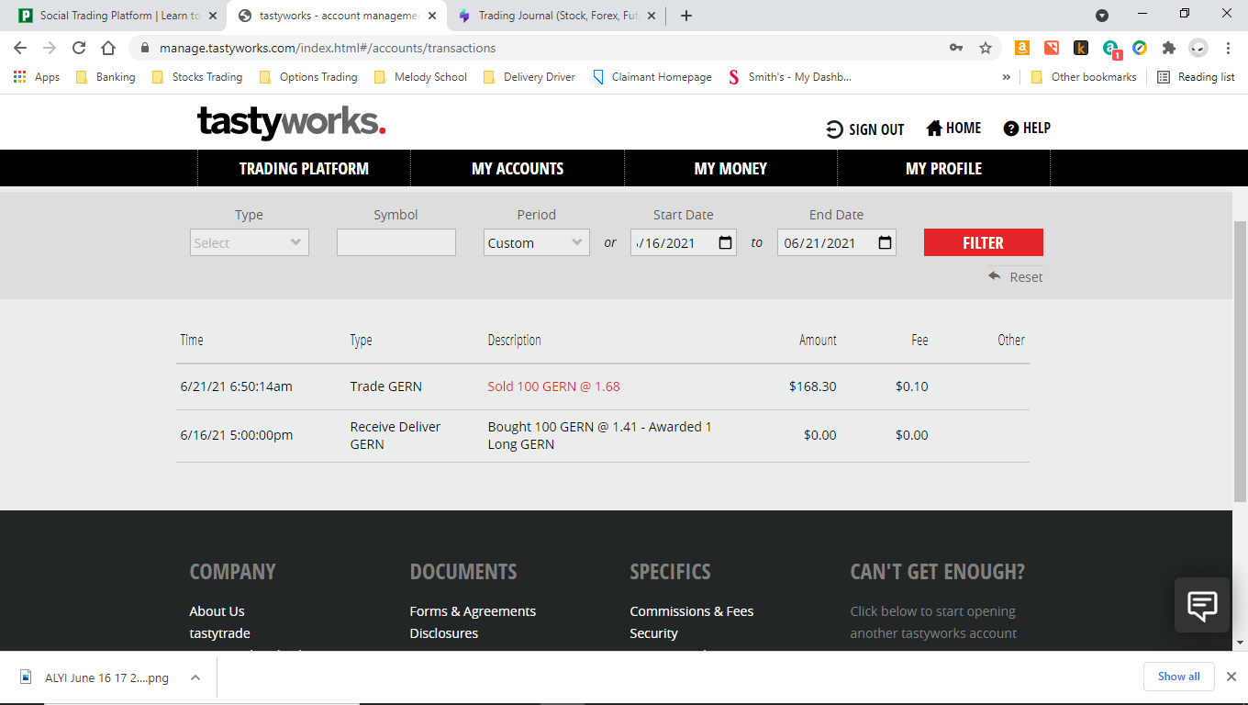Reset the transaction filters
1248x705 pixels.
1016,277
